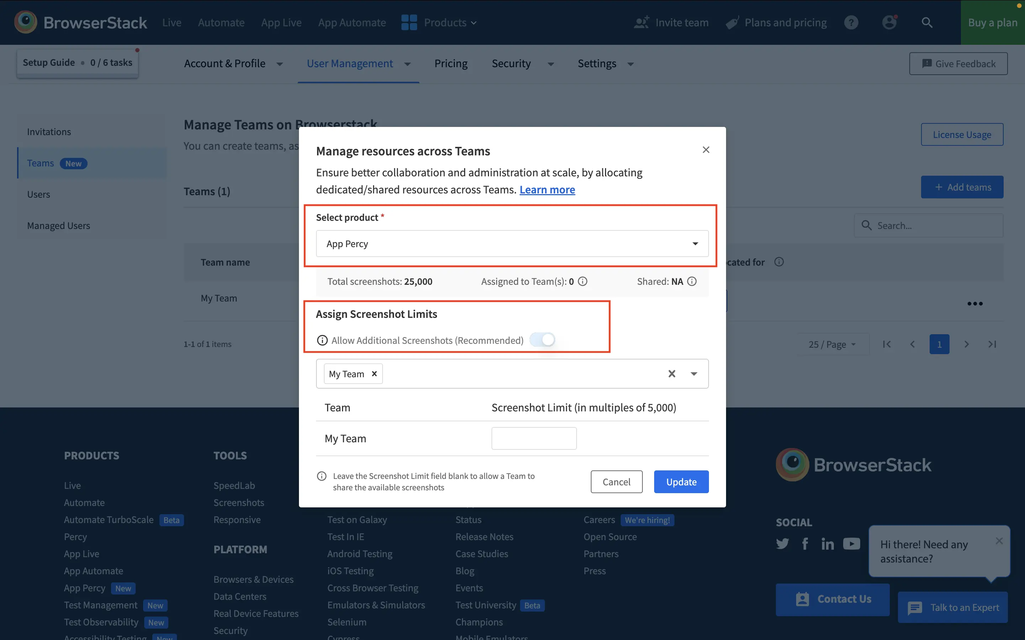Click My Team screenshot limit input field
This screenshot has width=1025, height=640.
click(x=534, y=438)
